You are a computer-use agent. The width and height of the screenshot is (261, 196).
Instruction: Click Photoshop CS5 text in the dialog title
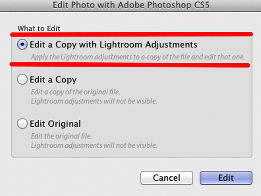[x=178, y=5]
